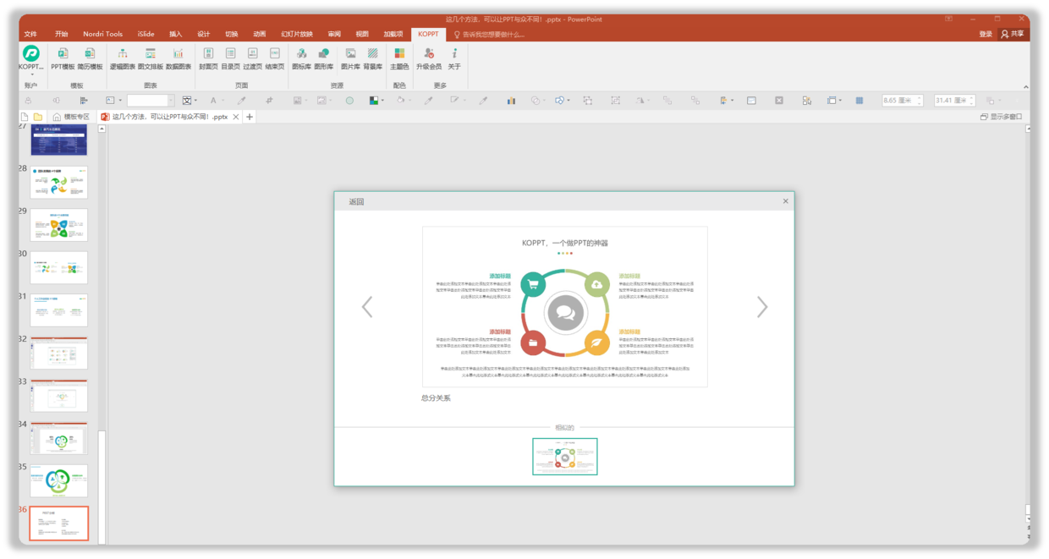
Task: Switch to the 幻灯片放映 tab
Action: (297, 34)
